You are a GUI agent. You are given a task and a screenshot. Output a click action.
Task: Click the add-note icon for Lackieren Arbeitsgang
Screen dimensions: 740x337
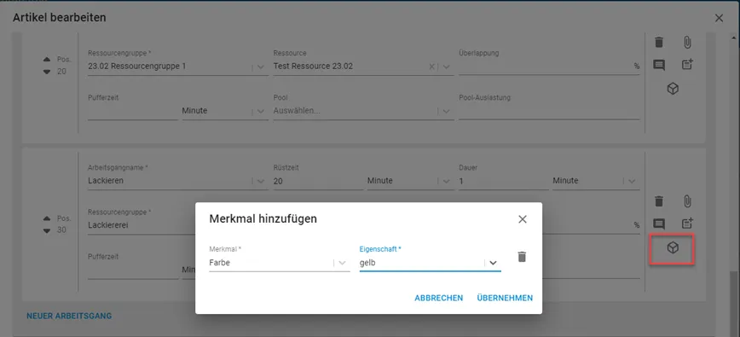tap(687, 224)
